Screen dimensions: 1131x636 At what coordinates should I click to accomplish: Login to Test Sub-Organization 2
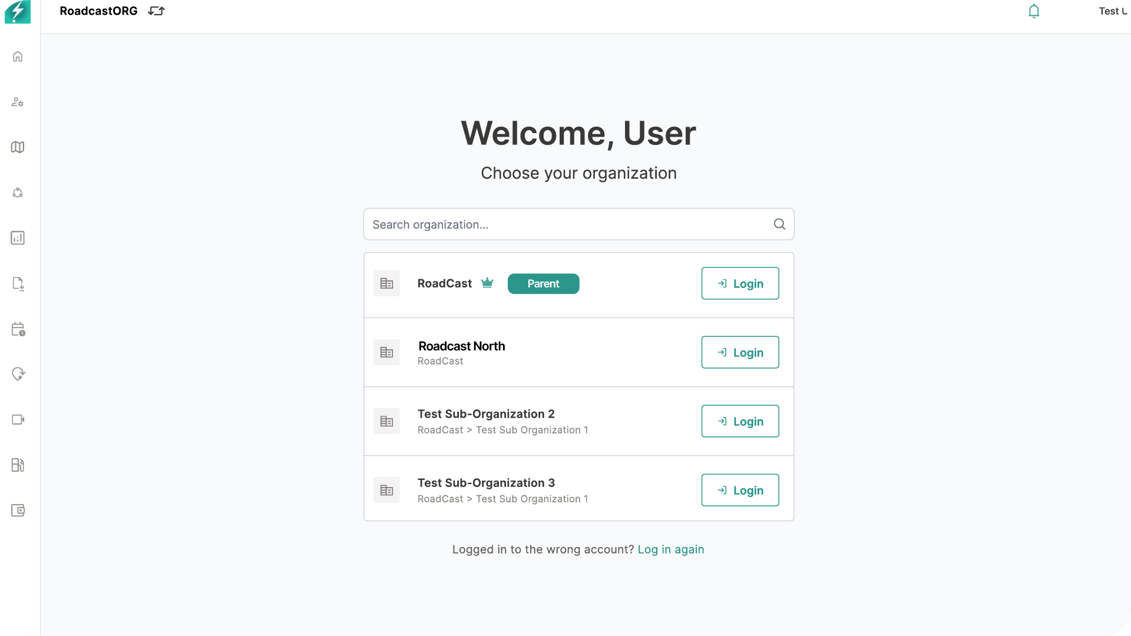tap(740, 422)
